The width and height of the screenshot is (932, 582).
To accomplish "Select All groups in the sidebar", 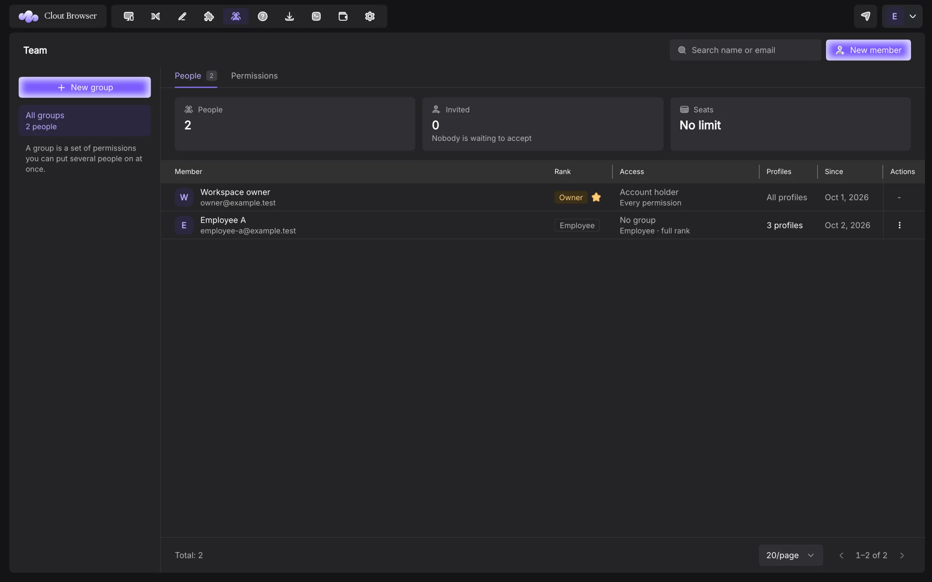I will pyautogui.click(x=85, y=120).
